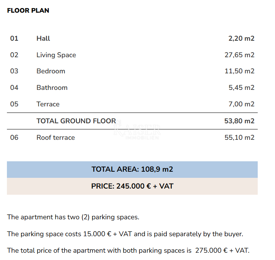Click the beige PRICE banner
Image resolution: width=275 pixels, height=260 pixels.
[132, 186]
